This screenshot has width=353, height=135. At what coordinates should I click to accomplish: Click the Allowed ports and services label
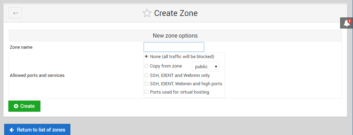(37, 76)
